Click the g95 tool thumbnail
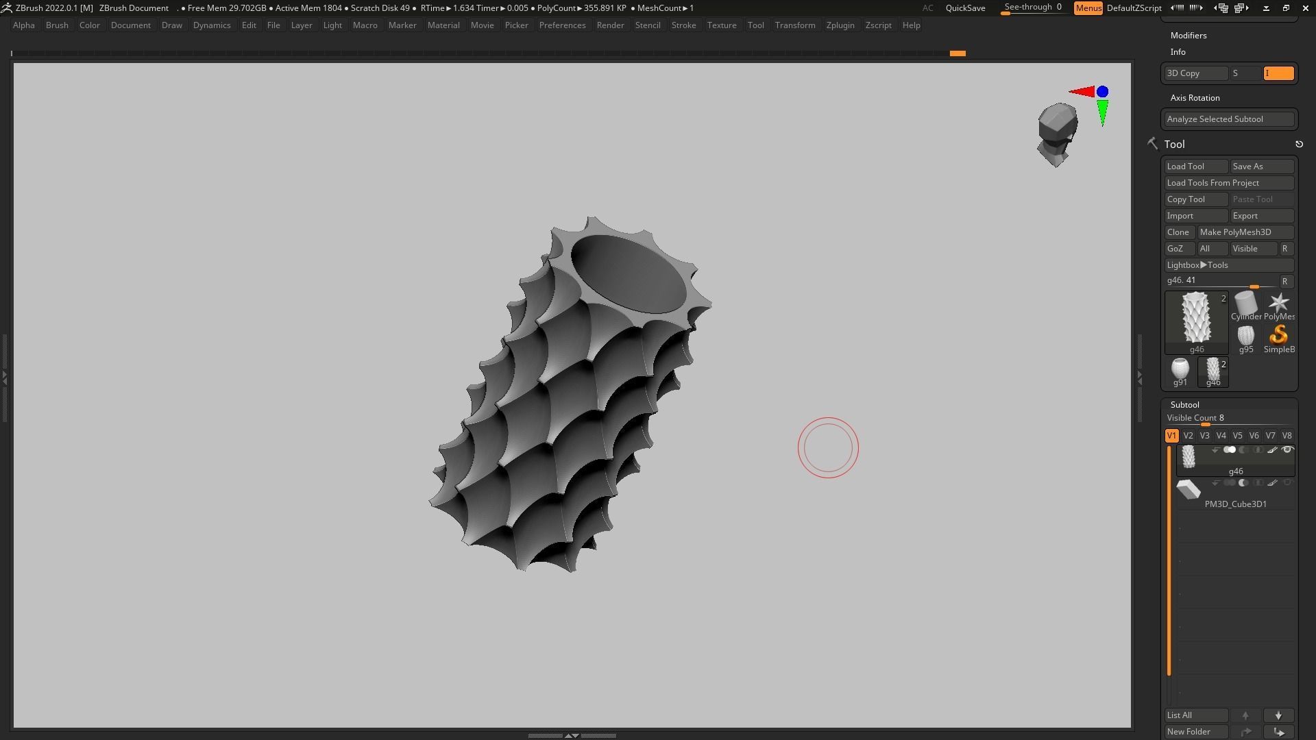Viewport: 1316px width, 740px height. click(1245, 335)
